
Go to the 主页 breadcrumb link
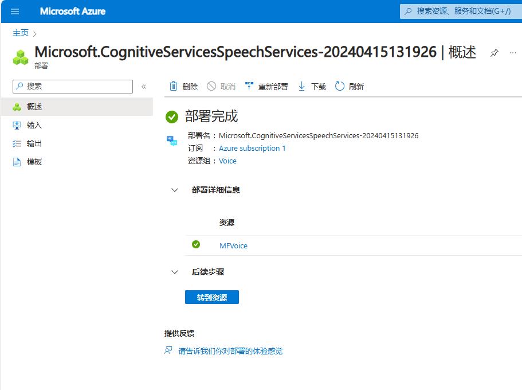point(21,33)
